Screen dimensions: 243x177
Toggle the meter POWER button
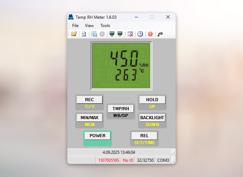tap(98, 136)
